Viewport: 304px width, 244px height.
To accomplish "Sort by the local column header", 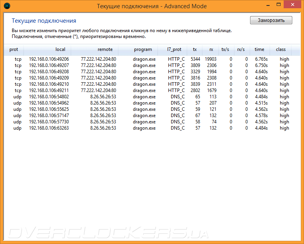I will (47, 49).
